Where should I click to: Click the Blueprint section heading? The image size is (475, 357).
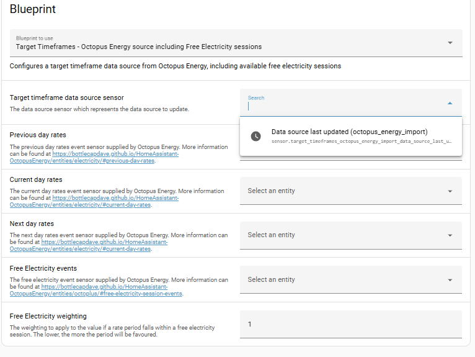[33, 9]
